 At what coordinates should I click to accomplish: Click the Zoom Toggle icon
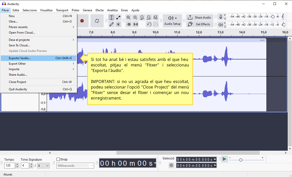click(x=156, y=18)
